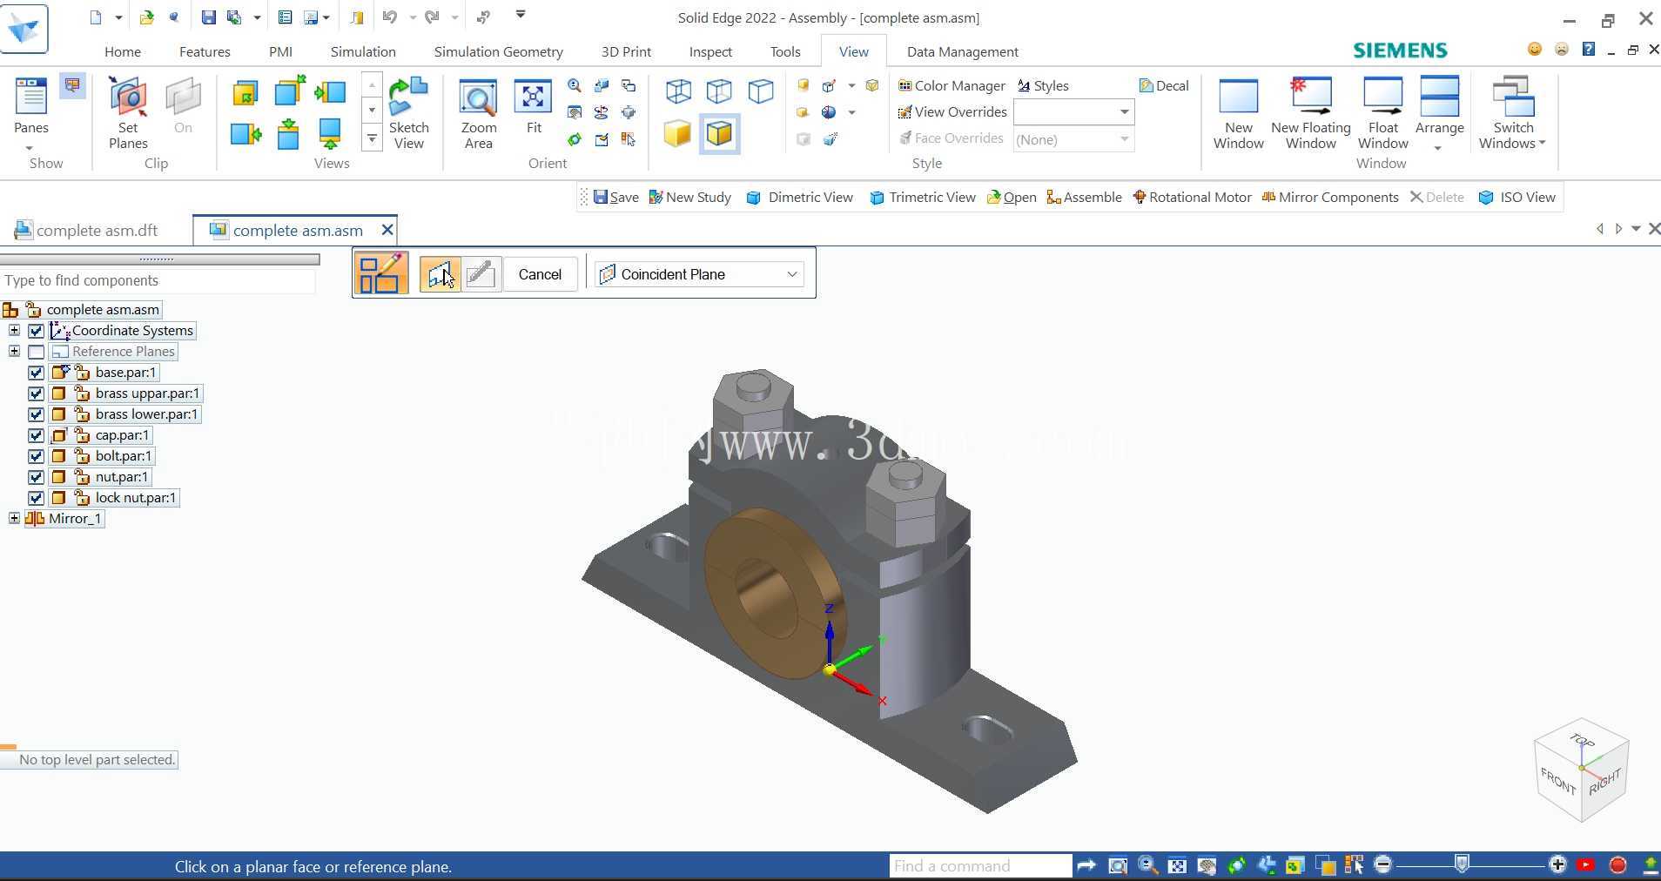Viewport: 1661px width, 881px height.
Task: Switch to complete asm.dft document tab
Action: pyautogui.click(x=87, y=230)
